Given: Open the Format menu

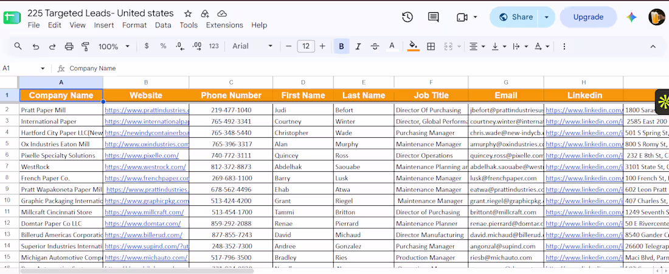Looking at the screenshot, I should [134, 25].
